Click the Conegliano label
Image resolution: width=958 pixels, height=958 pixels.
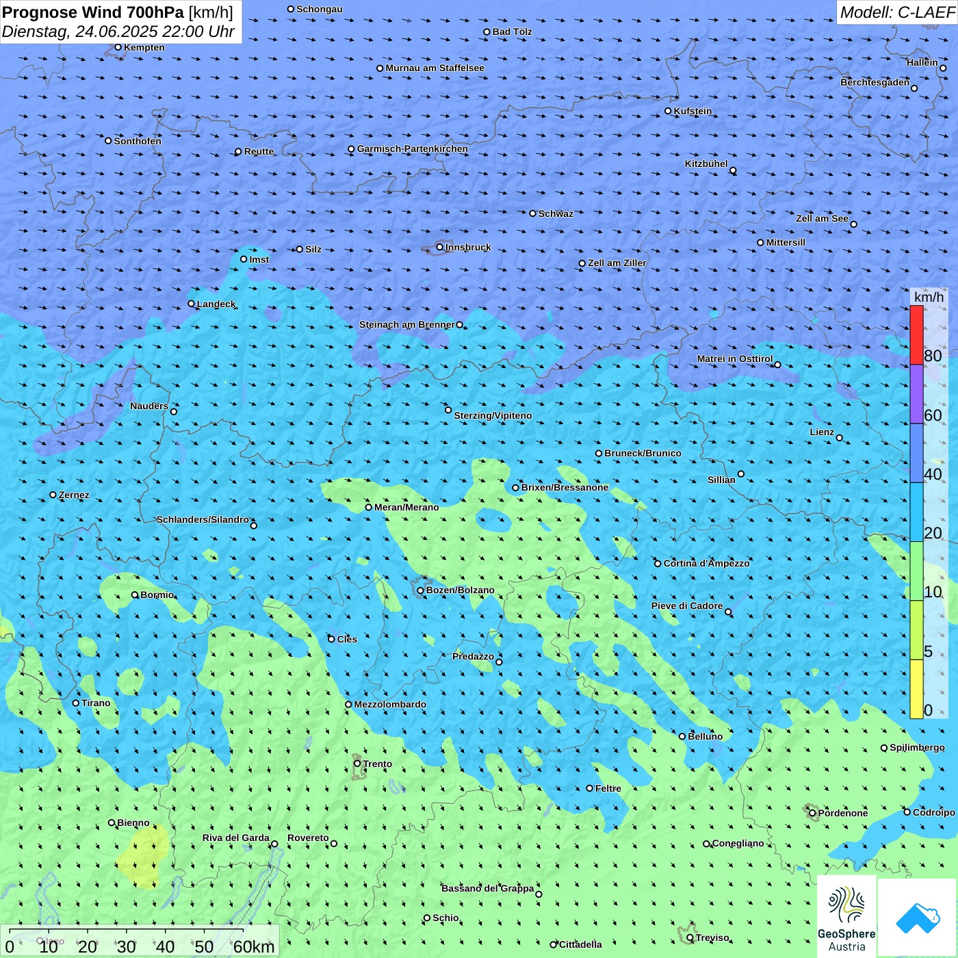[x=738, y=843]
